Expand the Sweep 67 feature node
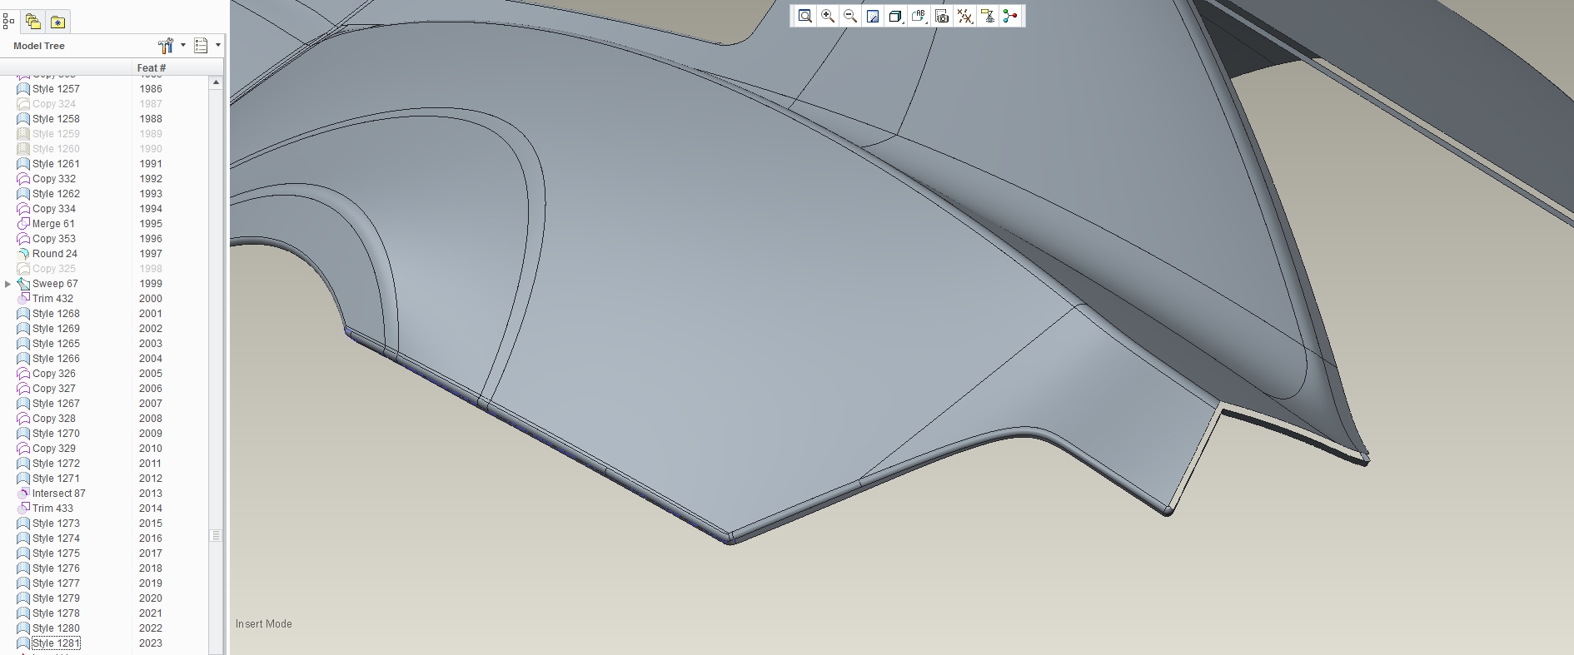 tap(8, 284)
